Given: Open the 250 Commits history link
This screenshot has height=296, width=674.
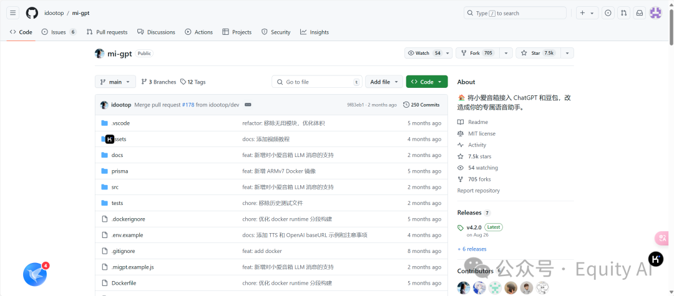Looking at the screenshot, I should [421, 105].
